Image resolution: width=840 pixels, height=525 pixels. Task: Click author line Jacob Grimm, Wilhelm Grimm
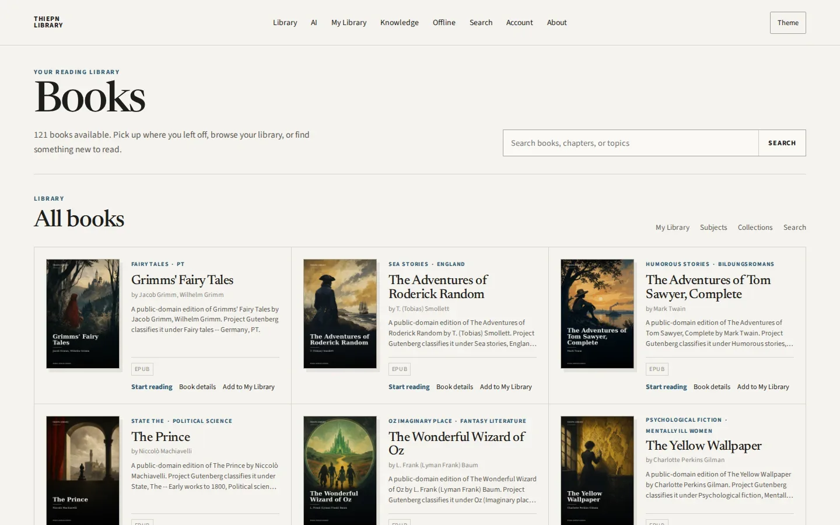pos(177,295)
